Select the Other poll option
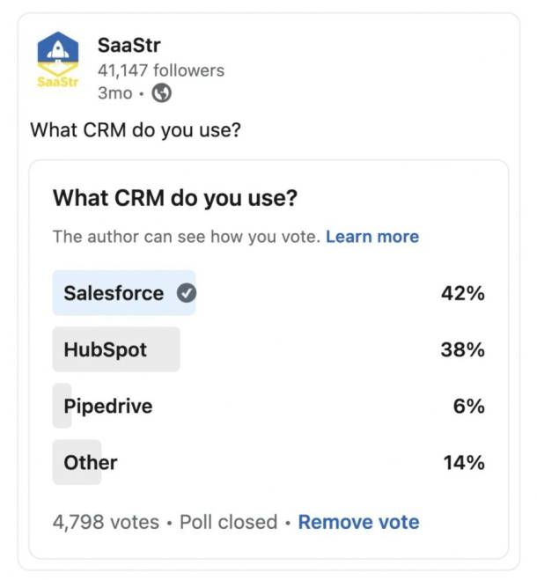537x580 pixels. click(90, 462)
